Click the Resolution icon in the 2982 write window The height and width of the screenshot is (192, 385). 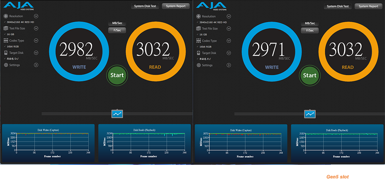tap(6, 16)
